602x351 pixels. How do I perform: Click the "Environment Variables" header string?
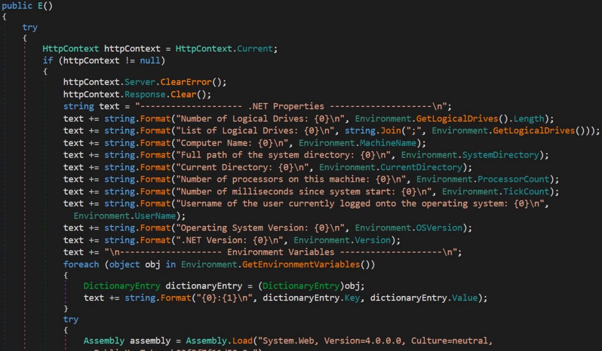click(x=281, y=252)
